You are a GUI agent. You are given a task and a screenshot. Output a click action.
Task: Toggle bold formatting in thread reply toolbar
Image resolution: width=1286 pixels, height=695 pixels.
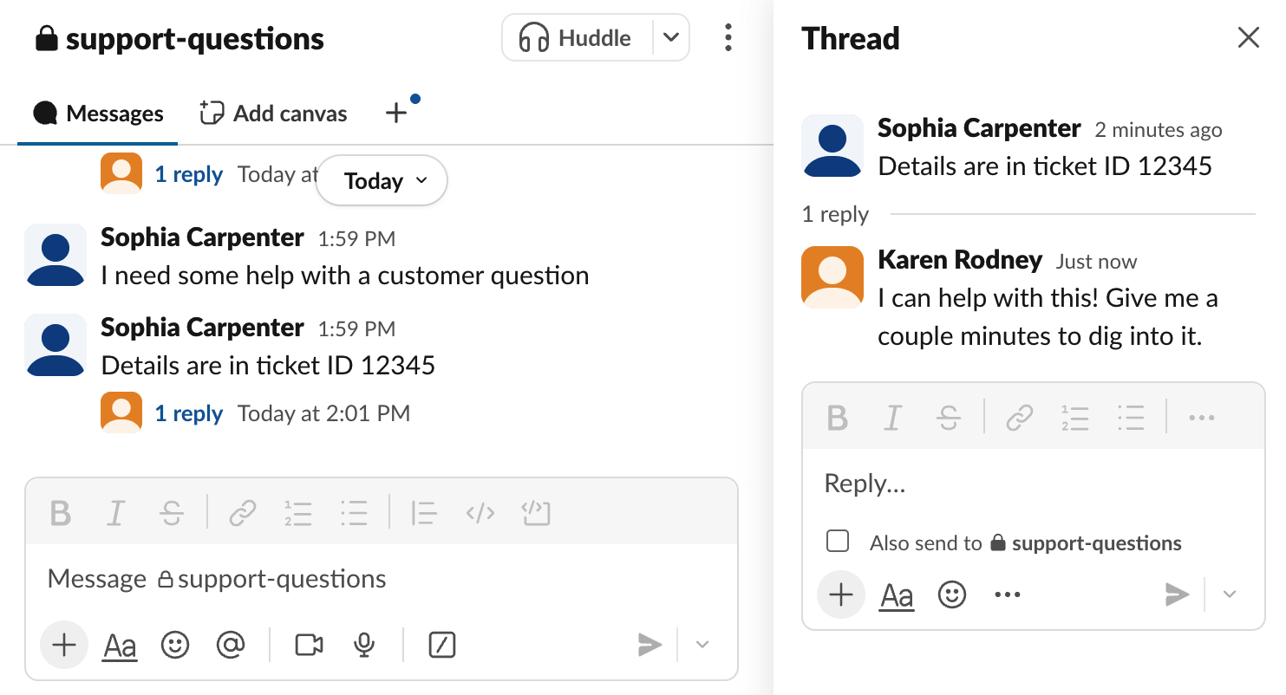click(x=838, y=419)
